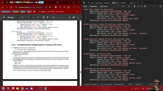Zoom out the PDF with minus button

coord(28,17)
